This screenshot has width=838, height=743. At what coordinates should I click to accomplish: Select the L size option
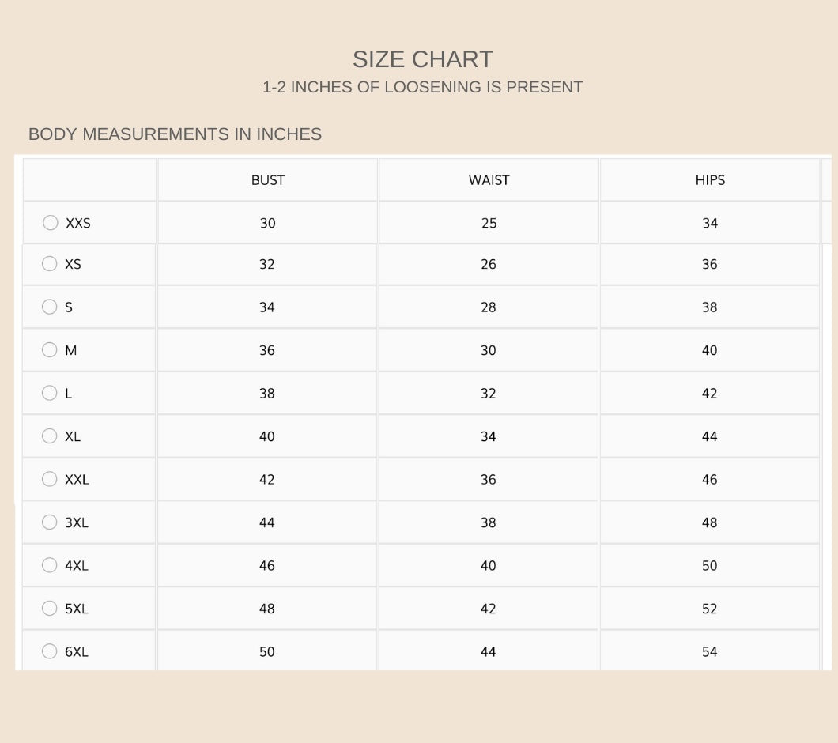coord(50,393)
